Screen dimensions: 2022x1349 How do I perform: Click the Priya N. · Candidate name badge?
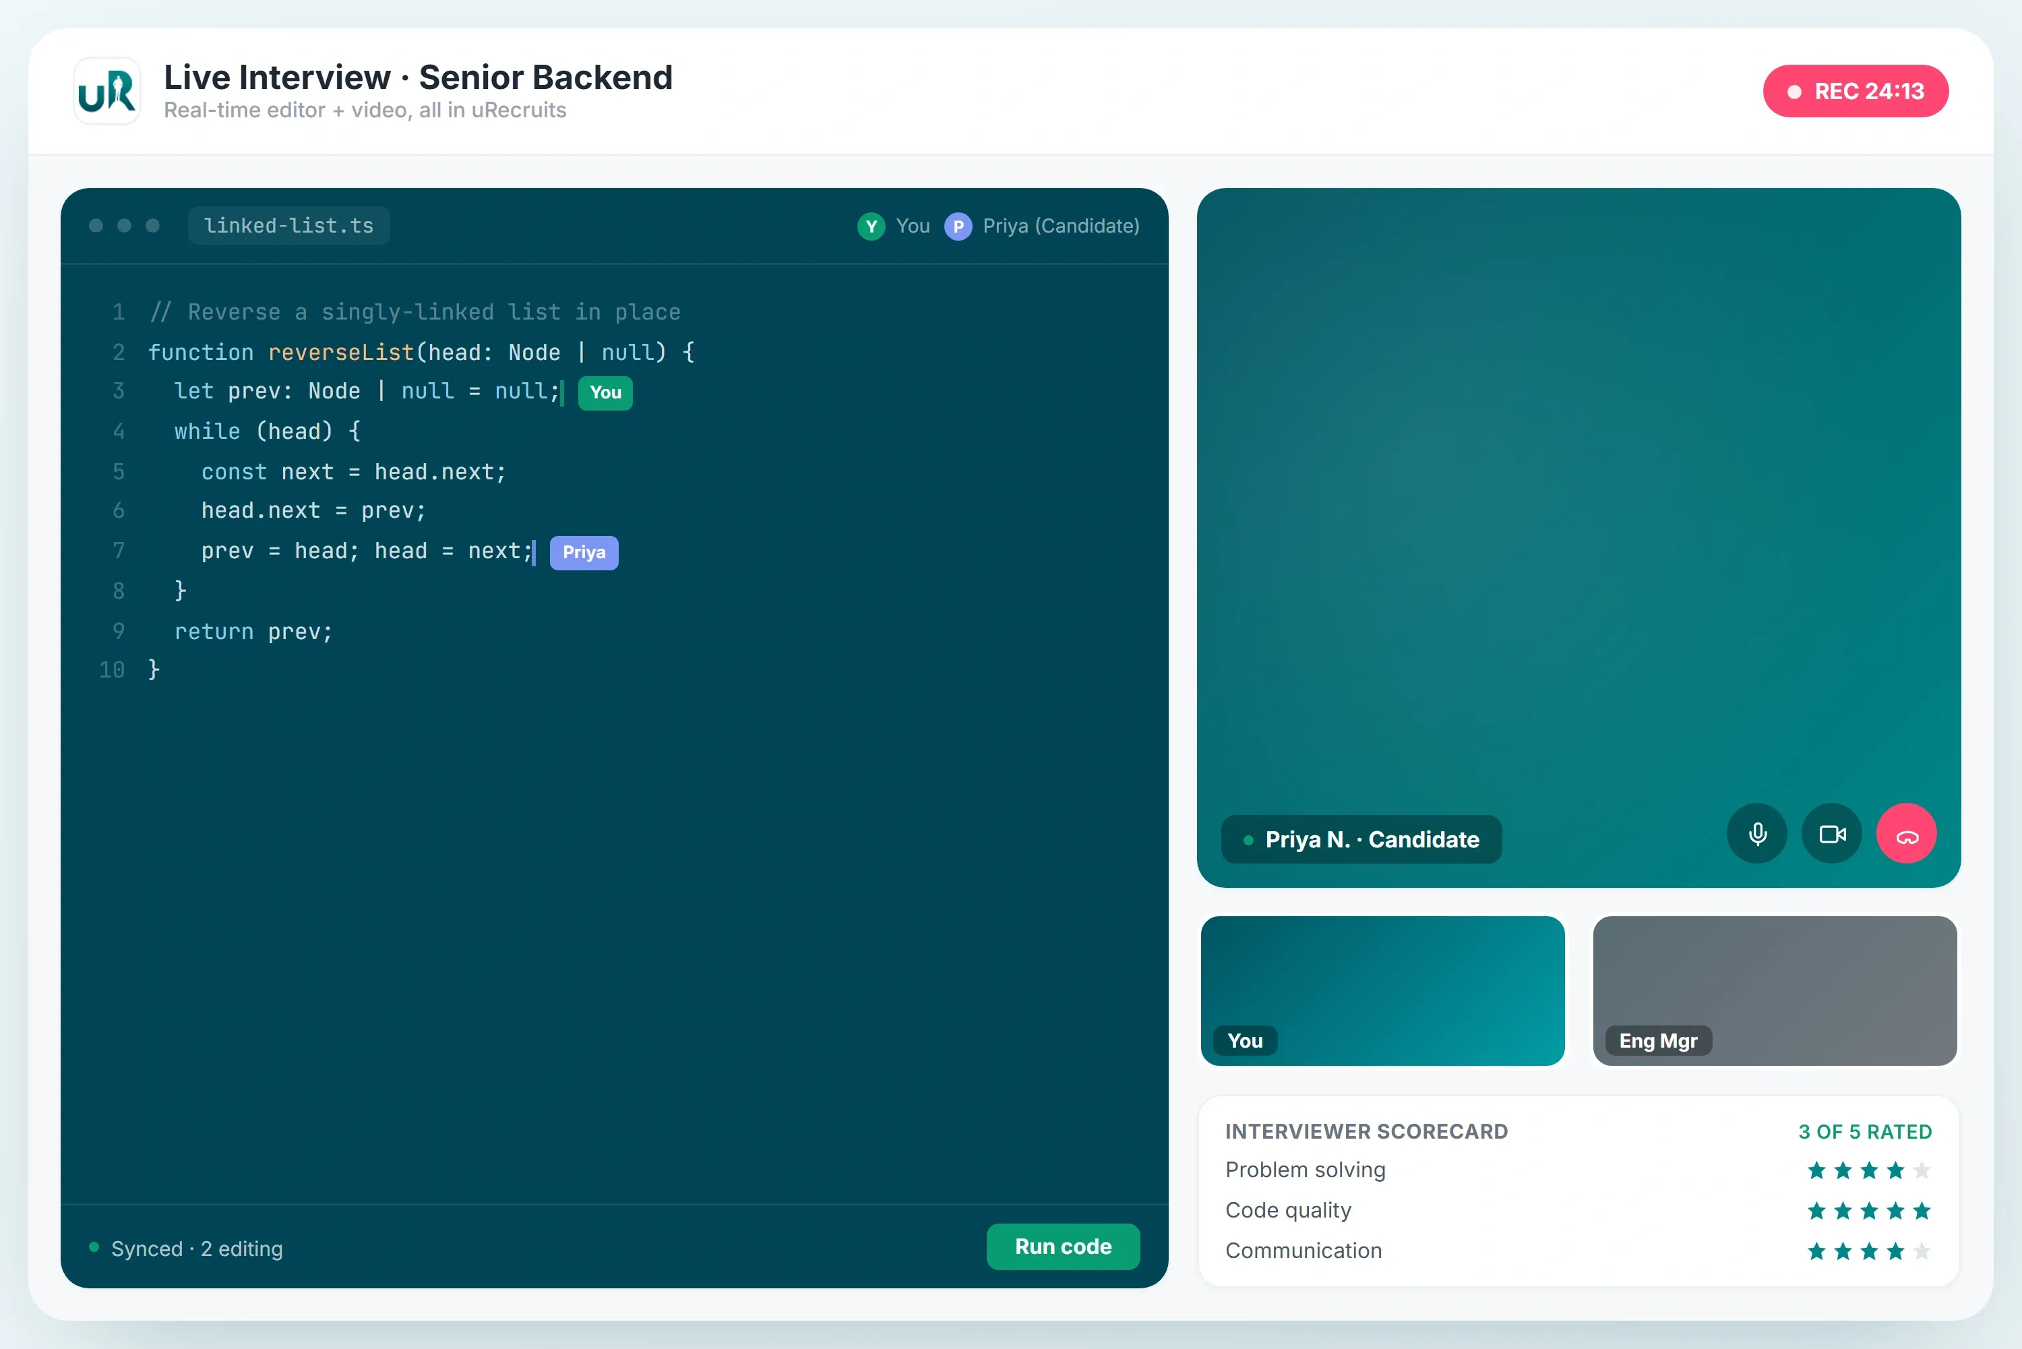(1361, 840)
